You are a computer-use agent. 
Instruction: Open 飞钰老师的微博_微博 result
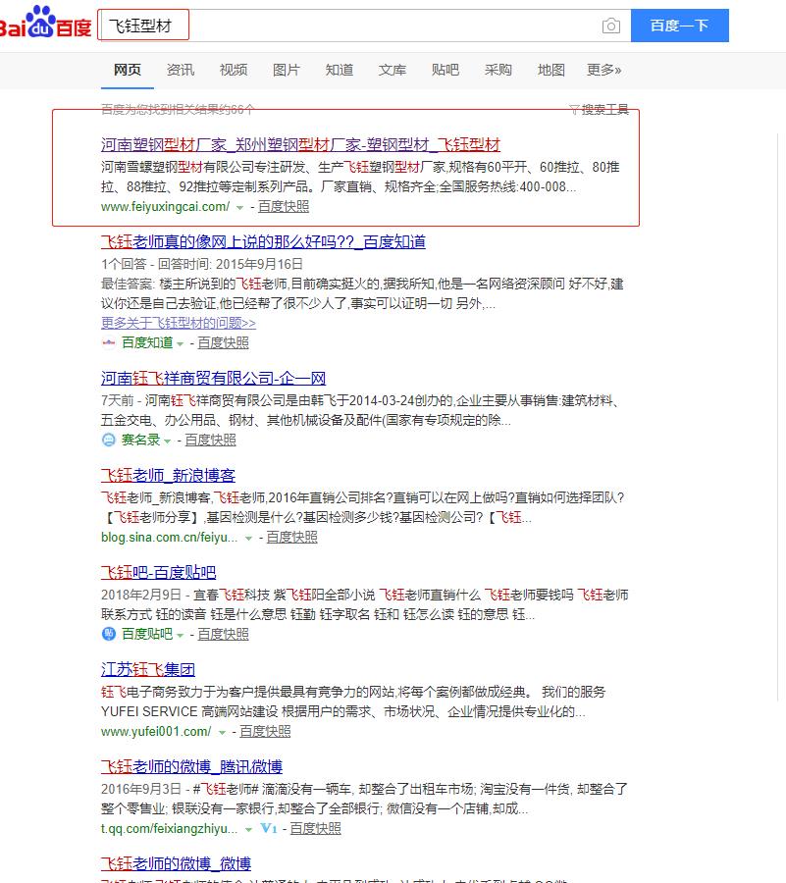pos(177,863)
